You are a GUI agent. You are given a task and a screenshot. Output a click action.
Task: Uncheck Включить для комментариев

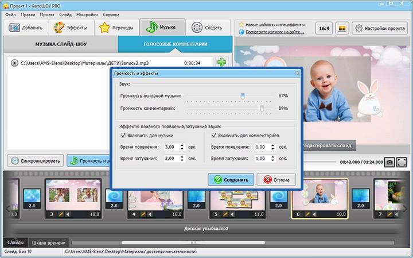(214, 136)
